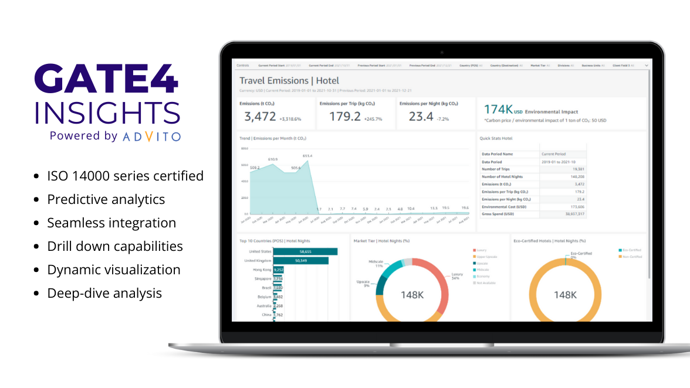This screenshot has width=690, height=388.
Task: Select the United States bar 58,655
Action: [x=305, y=252]
